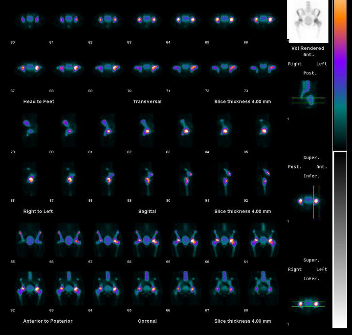Select transversal slice 60 image

[x=29, y=20]
